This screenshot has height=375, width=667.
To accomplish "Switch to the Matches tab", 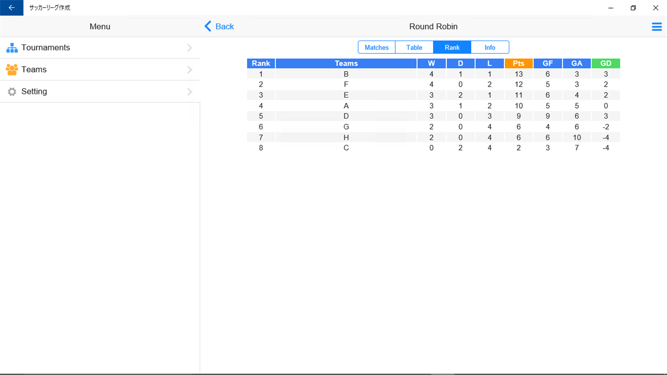I will (x=376, y=47).
